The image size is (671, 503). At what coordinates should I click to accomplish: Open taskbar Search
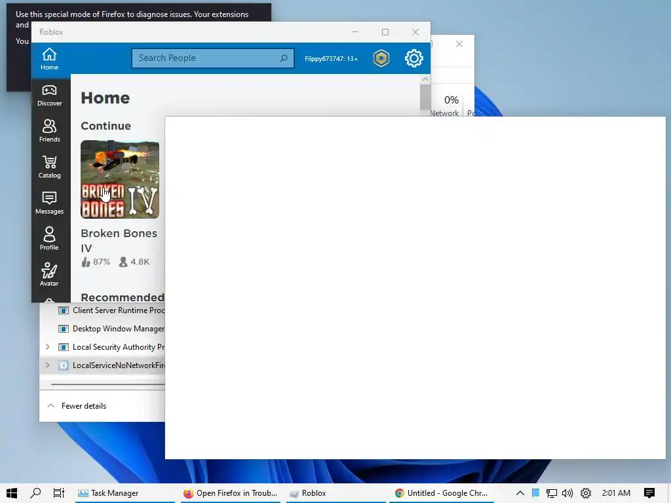tap(35, 493)
